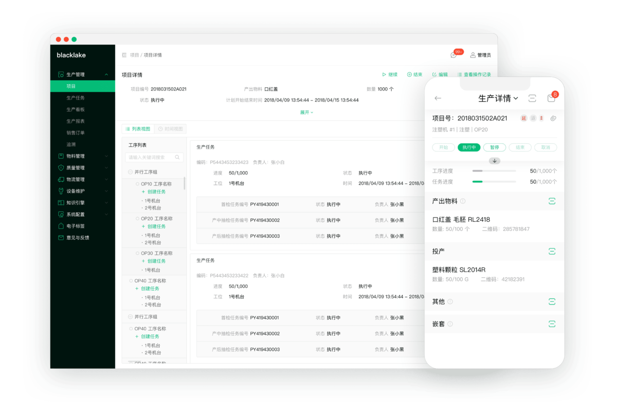The height and width of the screenshot is (402, 617).
Task: Tap the red 延 tag icon
Action: [x=524, y=118]
